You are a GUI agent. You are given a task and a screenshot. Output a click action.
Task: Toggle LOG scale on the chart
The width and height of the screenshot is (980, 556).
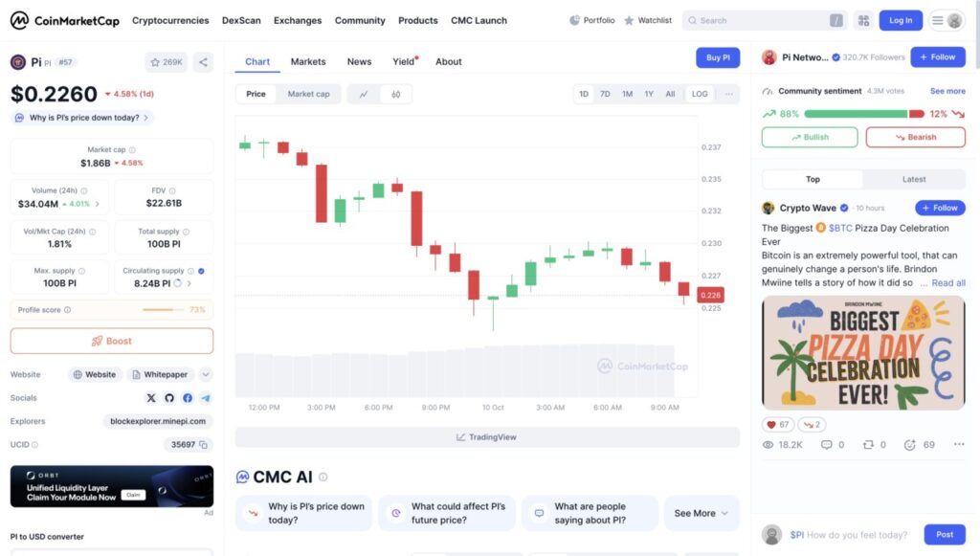(700, 94)
